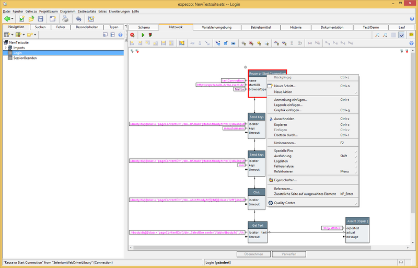Click the blue help icon in Navigation panel
The height and width of the screenshot is (268, 418).
(x=121, y=34)
